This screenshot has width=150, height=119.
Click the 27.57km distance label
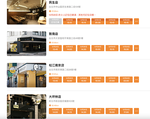click(55, 74)
